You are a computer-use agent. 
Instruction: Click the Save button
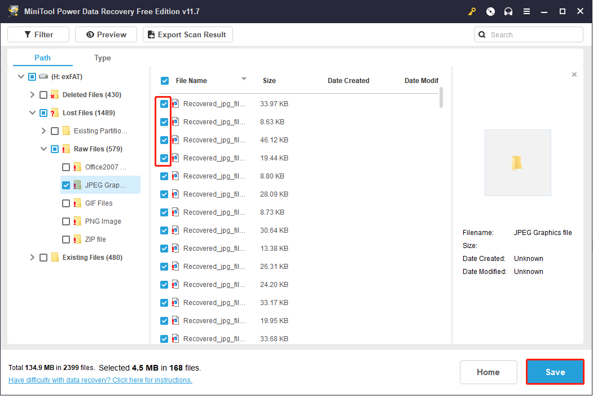click(555, 372)
